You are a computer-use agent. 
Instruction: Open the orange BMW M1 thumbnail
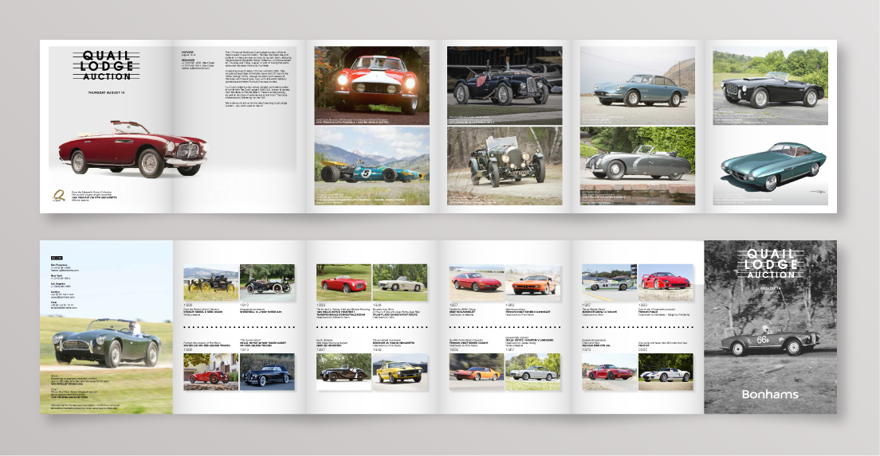click(533, 283)
